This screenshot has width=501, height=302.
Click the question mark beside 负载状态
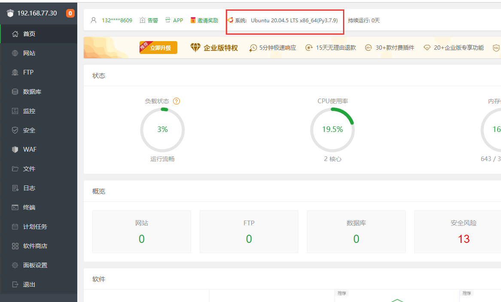[x=176, y=101]
